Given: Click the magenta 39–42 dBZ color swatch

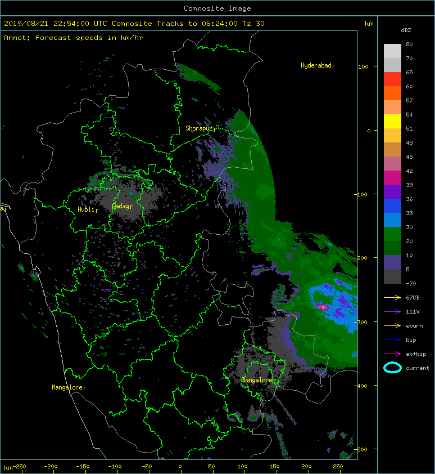Looking at the screenshot, I should tap(392, 177).
